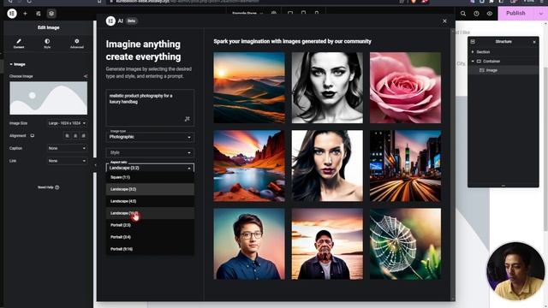The height and width of the screenshot is (308, 548).
Task: Select the Image item in Structure
Action: click(x=503, y=70)
